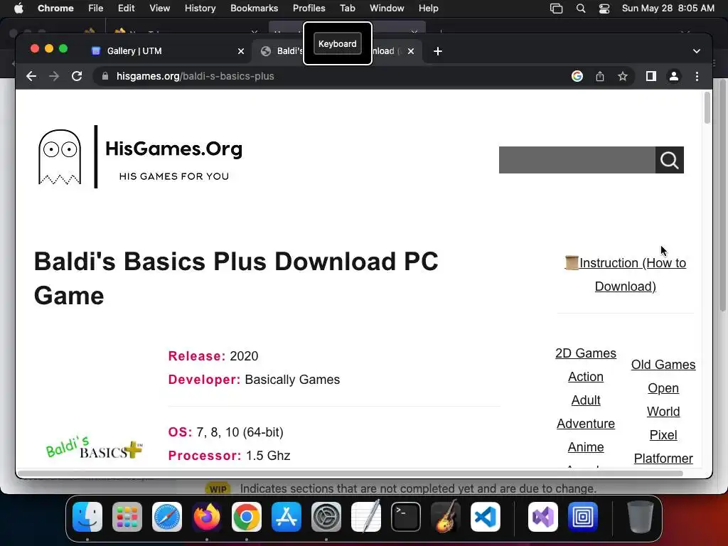Open System Preferences in the dock
Viewport: 728px width, 546px height.
326,517
